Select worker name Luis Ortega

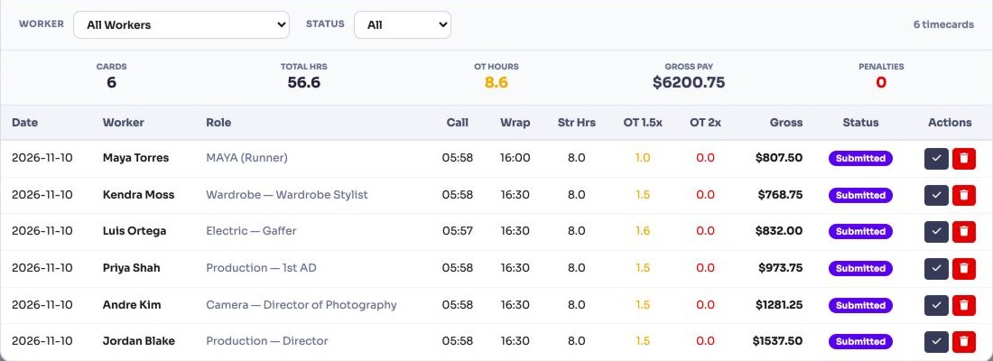135,230
